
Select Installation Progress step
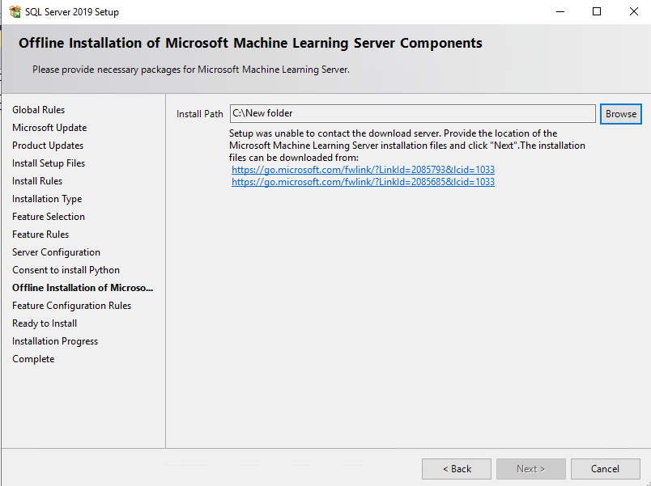[55, 341]
